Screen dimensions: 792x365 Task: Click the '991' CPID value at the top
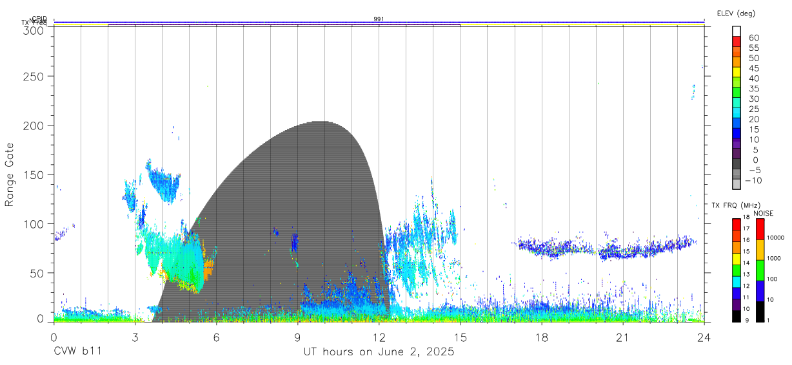pyautogui.click(x=379, y=19)
